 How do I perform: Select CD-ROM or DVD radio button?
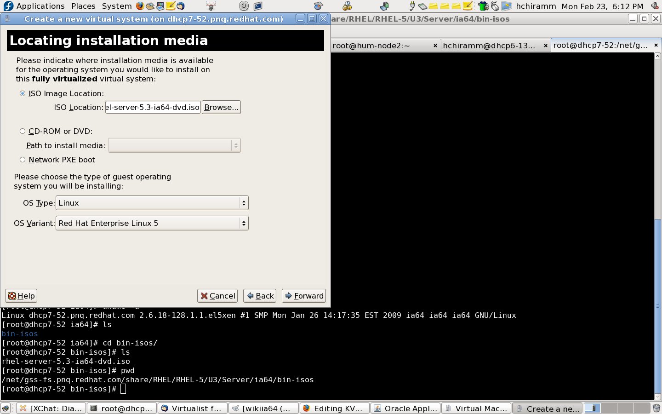[x=23, y=131]
